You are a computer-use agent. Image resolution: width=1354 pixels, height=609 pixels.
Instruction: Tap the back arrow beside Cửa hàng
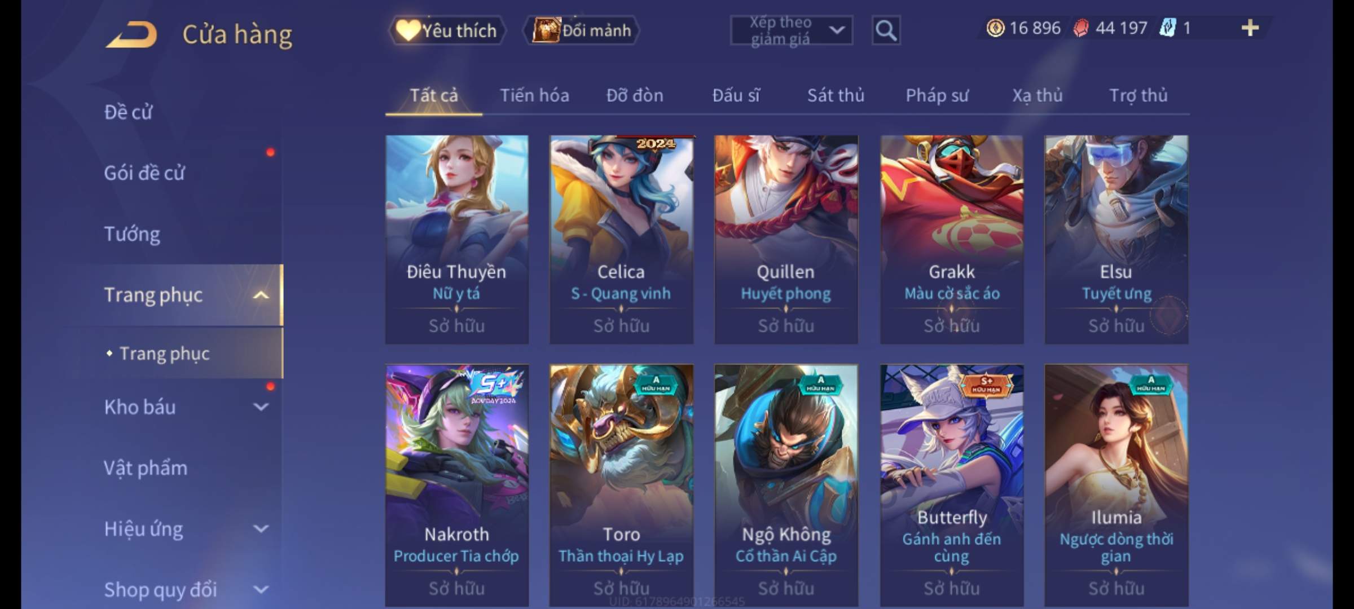pyautogui.click(x=131, y=34)
